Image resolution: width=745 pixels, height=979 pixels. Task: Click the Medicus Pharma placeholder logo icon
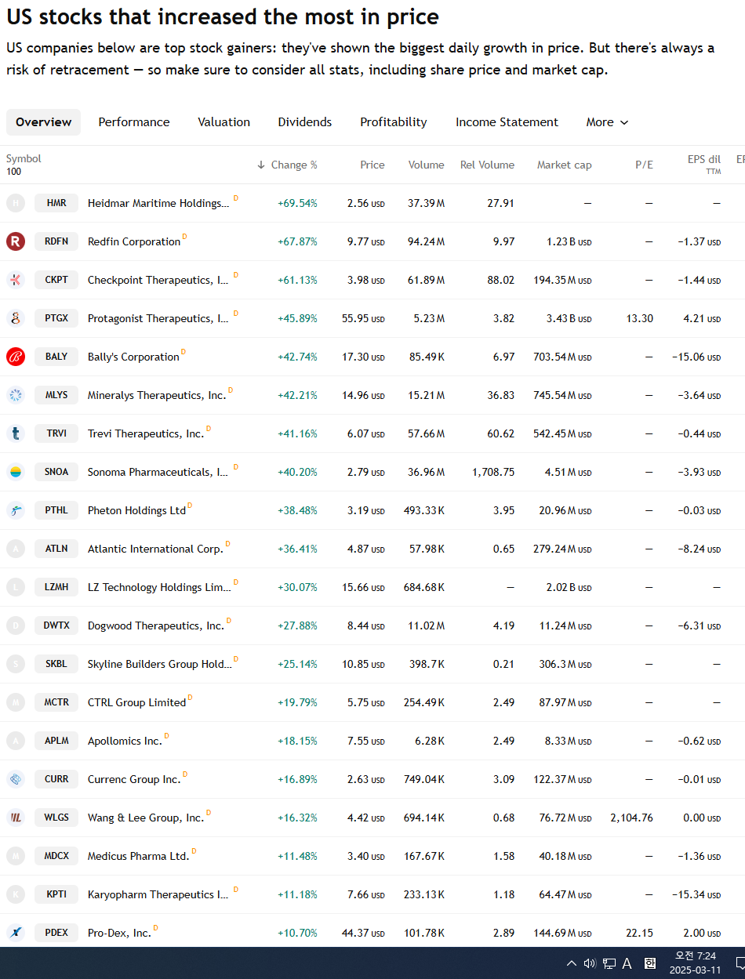(x=16, y=856)
